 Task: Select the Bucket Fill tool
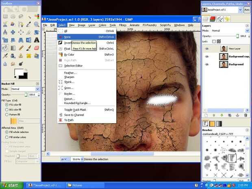point(5,48)
